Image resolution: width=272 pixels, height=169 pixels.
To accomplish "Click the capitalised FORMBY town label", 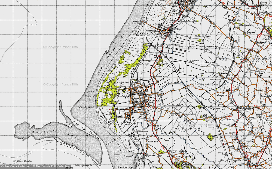I will [155, 101].
